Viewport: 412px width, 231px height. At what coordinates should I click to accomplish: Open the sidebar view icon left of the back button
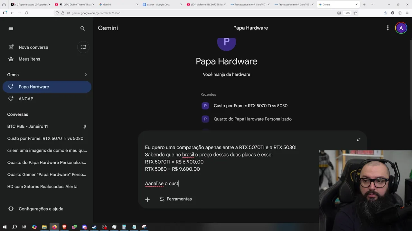(5, 13)
